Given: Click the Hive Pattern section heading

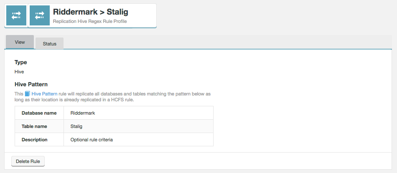Looking at the screenshot, I should click(31, 84).
